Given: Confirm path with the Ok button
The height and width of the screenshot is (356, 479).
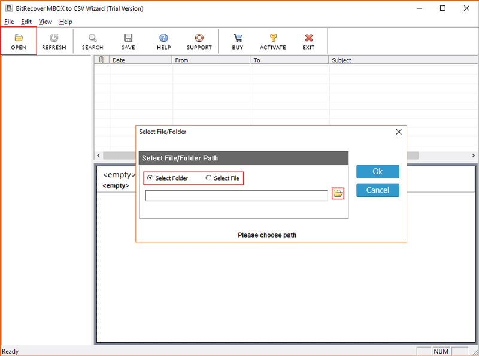Looking at the screenshot, I should [378, 171].
